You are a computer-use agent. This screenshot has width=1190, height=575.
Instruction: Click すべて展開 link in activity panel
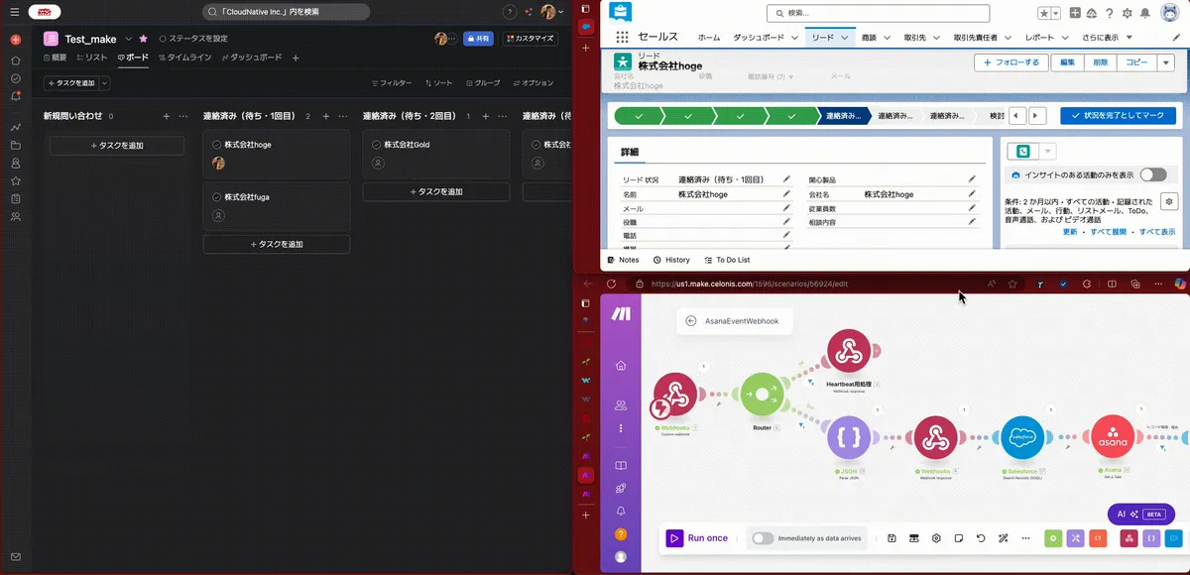(1109, 231)
